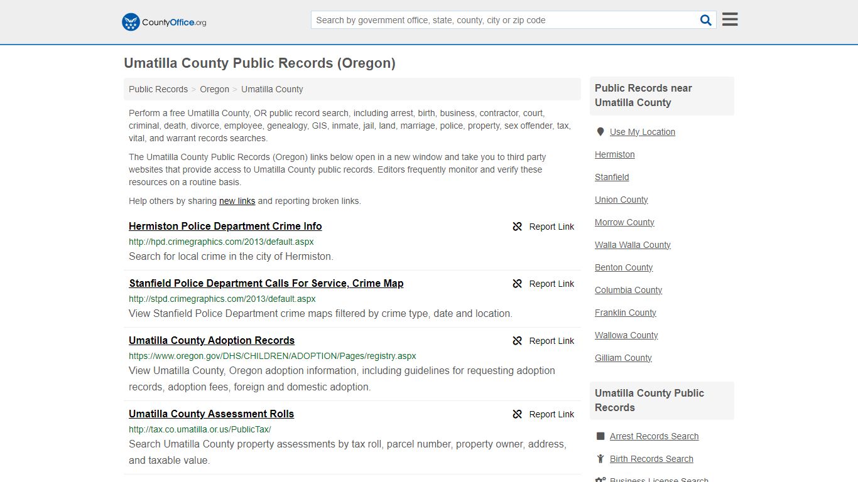Open Umatilla County Adoption Records link

[212, 340]
